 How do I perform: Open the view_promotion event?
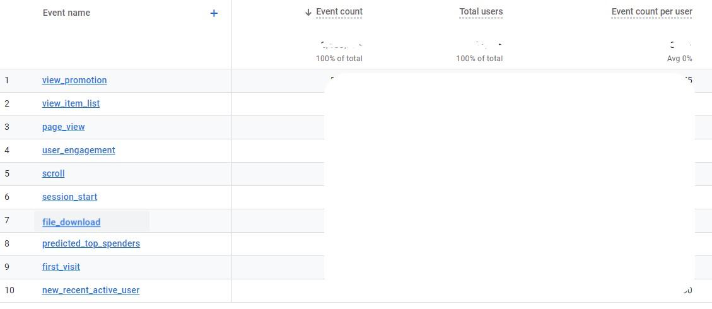pos(74,80)
